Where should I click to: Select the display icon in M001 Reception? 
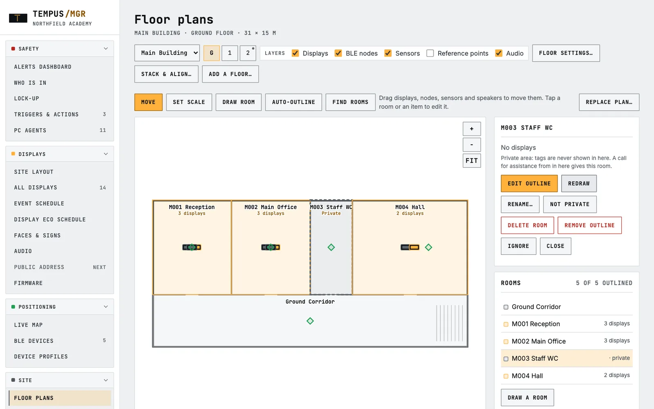point(192,247)
